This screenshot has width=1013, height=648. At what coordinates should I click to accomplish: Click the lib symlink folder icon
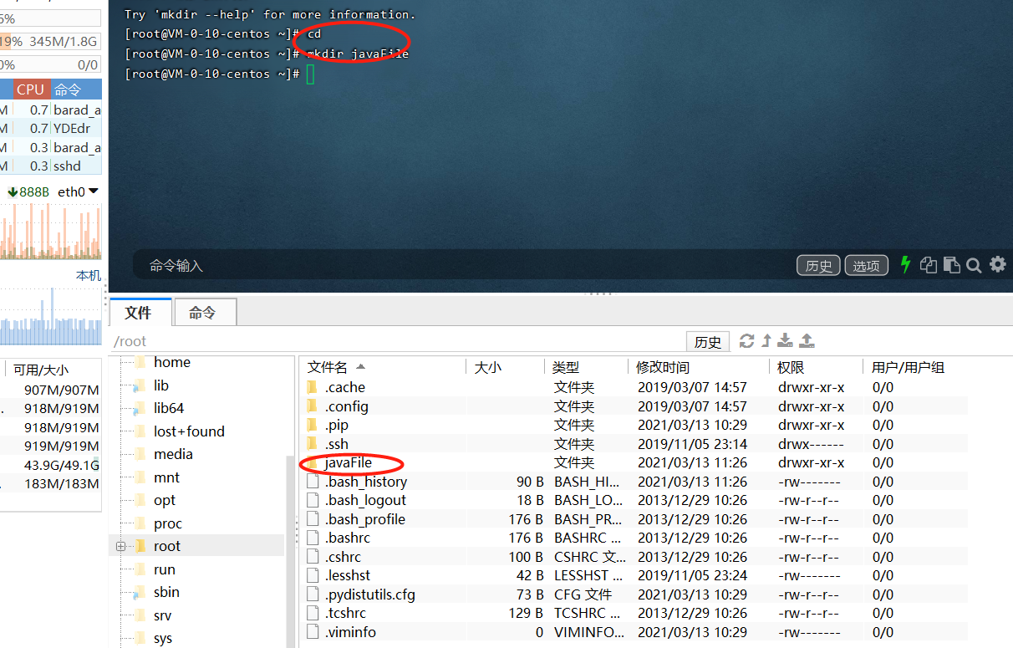140,385
